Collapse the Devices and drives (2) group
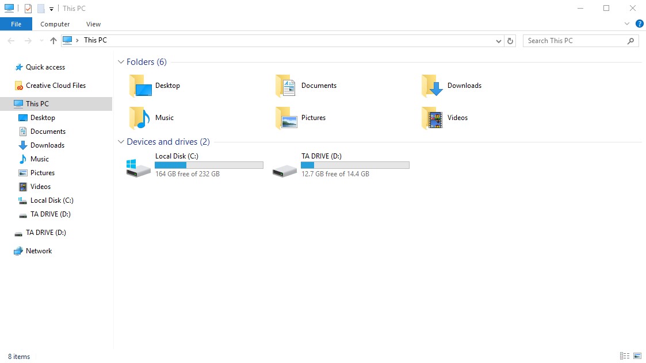The width and height of the screenshot is (646, 363). 121,141
